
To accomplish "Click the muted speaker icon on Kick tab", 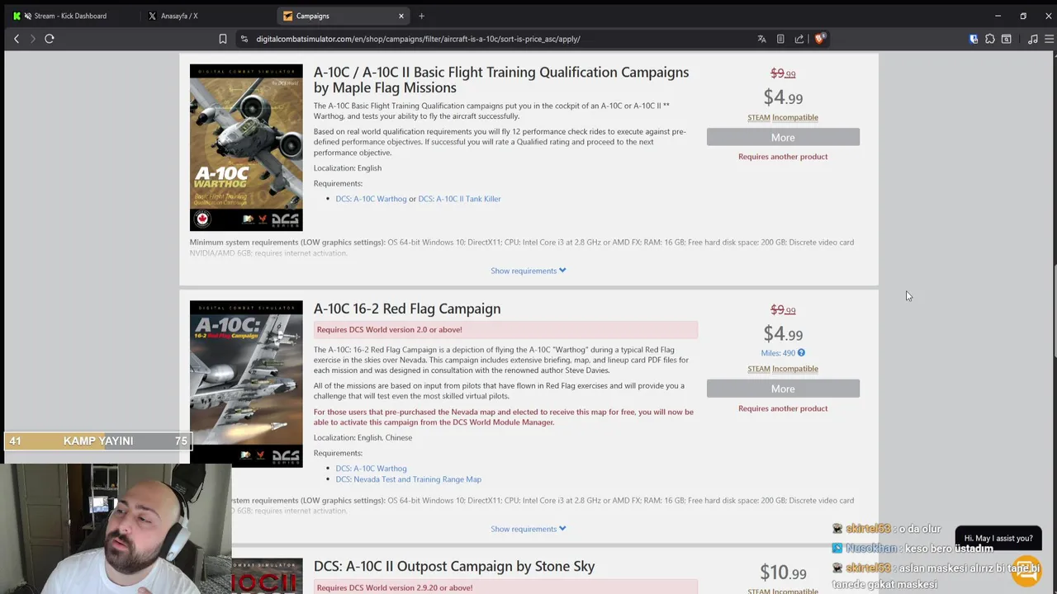I will tap(28, 16).
